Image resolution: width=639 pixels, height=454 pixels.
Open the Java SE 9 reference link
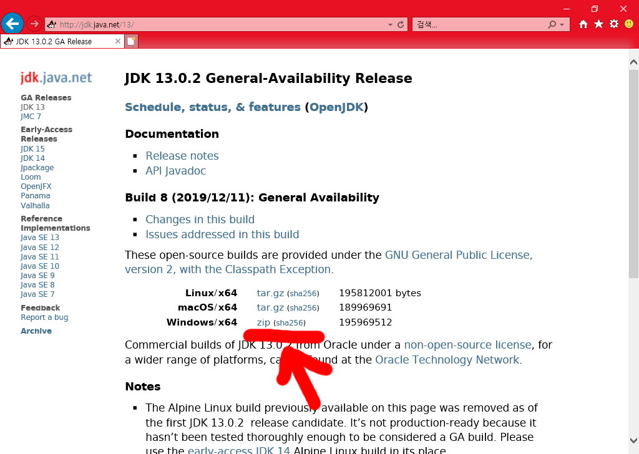37,275
